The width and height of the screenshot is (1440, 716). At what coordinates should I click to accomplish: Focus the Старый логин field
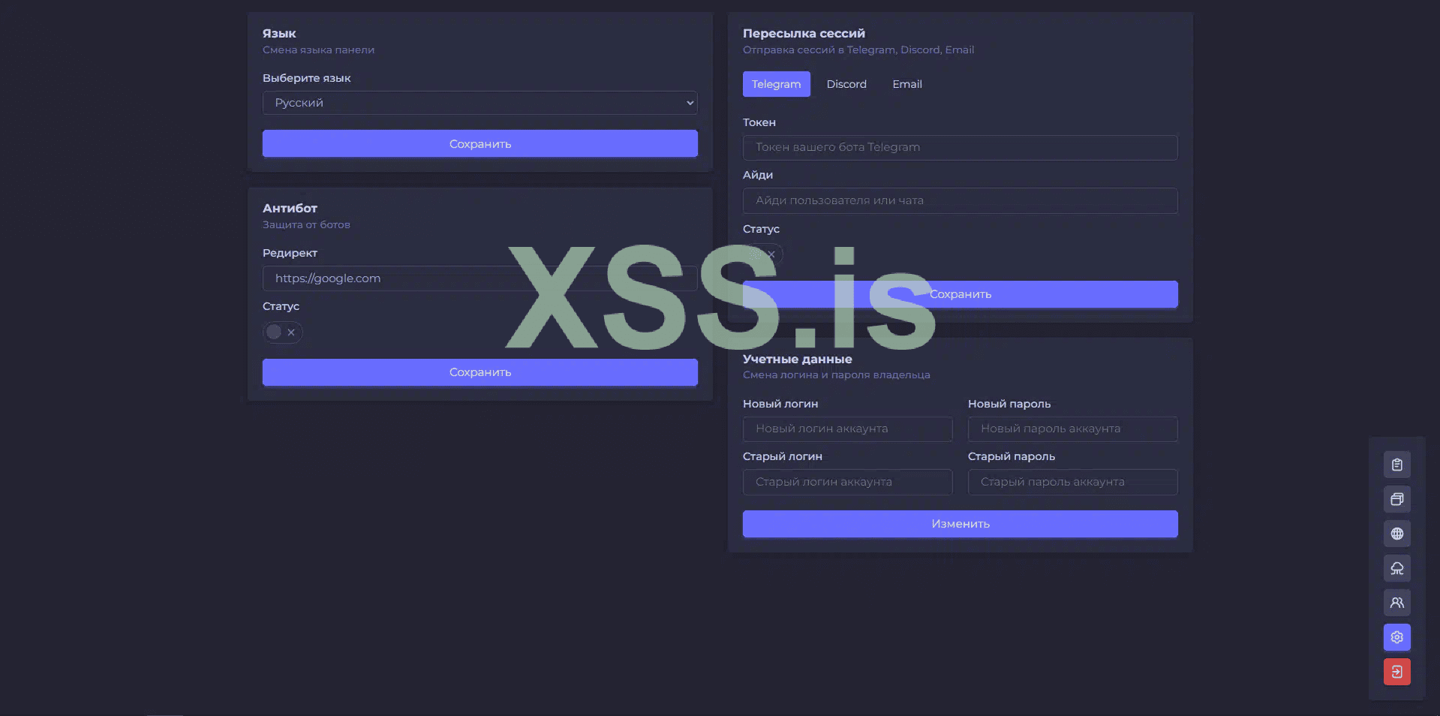[x=848, y=482]
